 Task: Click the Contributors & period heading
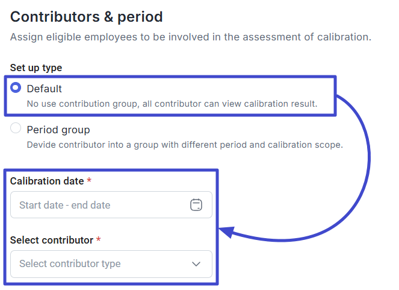coord(87,17)
